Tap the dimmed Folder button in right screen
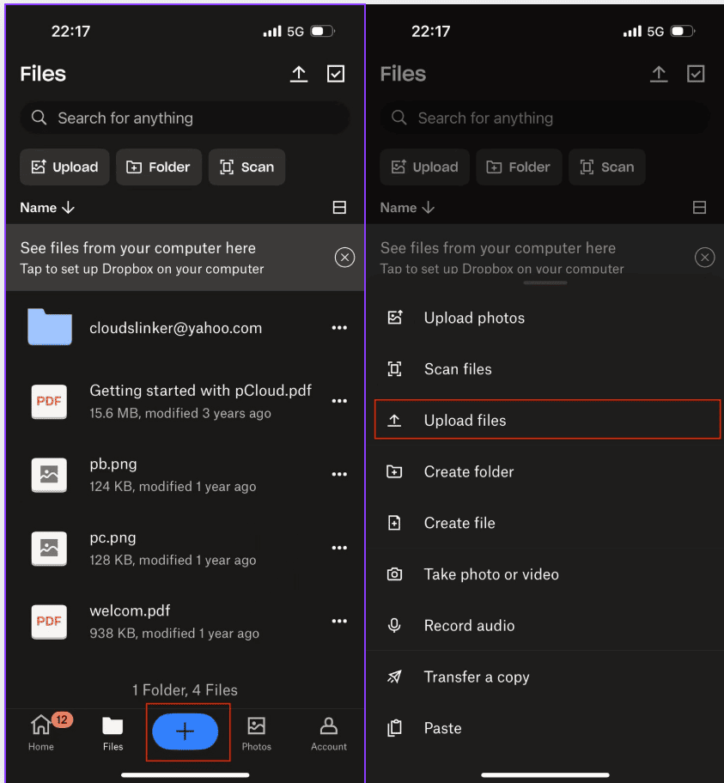724x783 pixels. click(x=519, y=167)
